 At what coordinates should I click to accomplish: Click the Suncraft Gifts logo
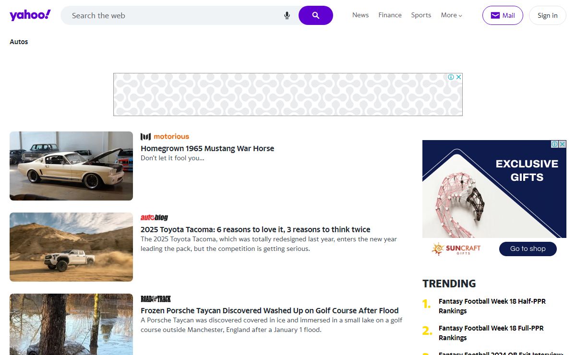456,248
